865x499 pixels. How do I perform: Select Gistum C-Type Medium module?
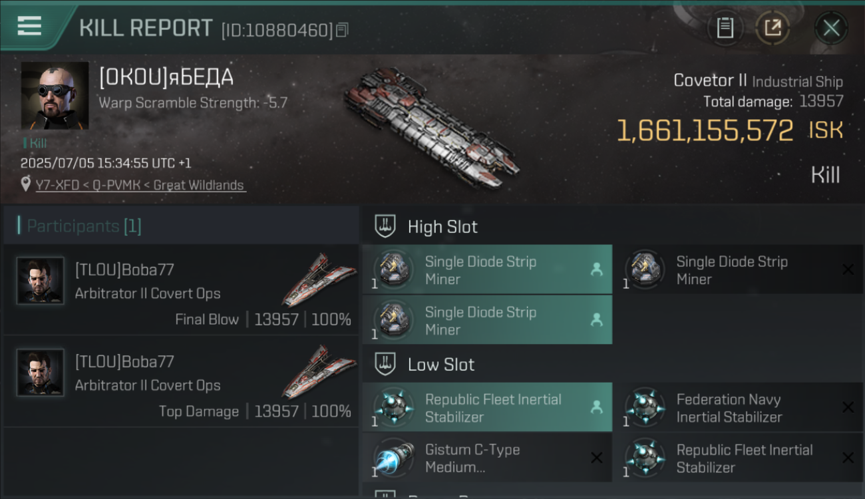click(488, 458)
